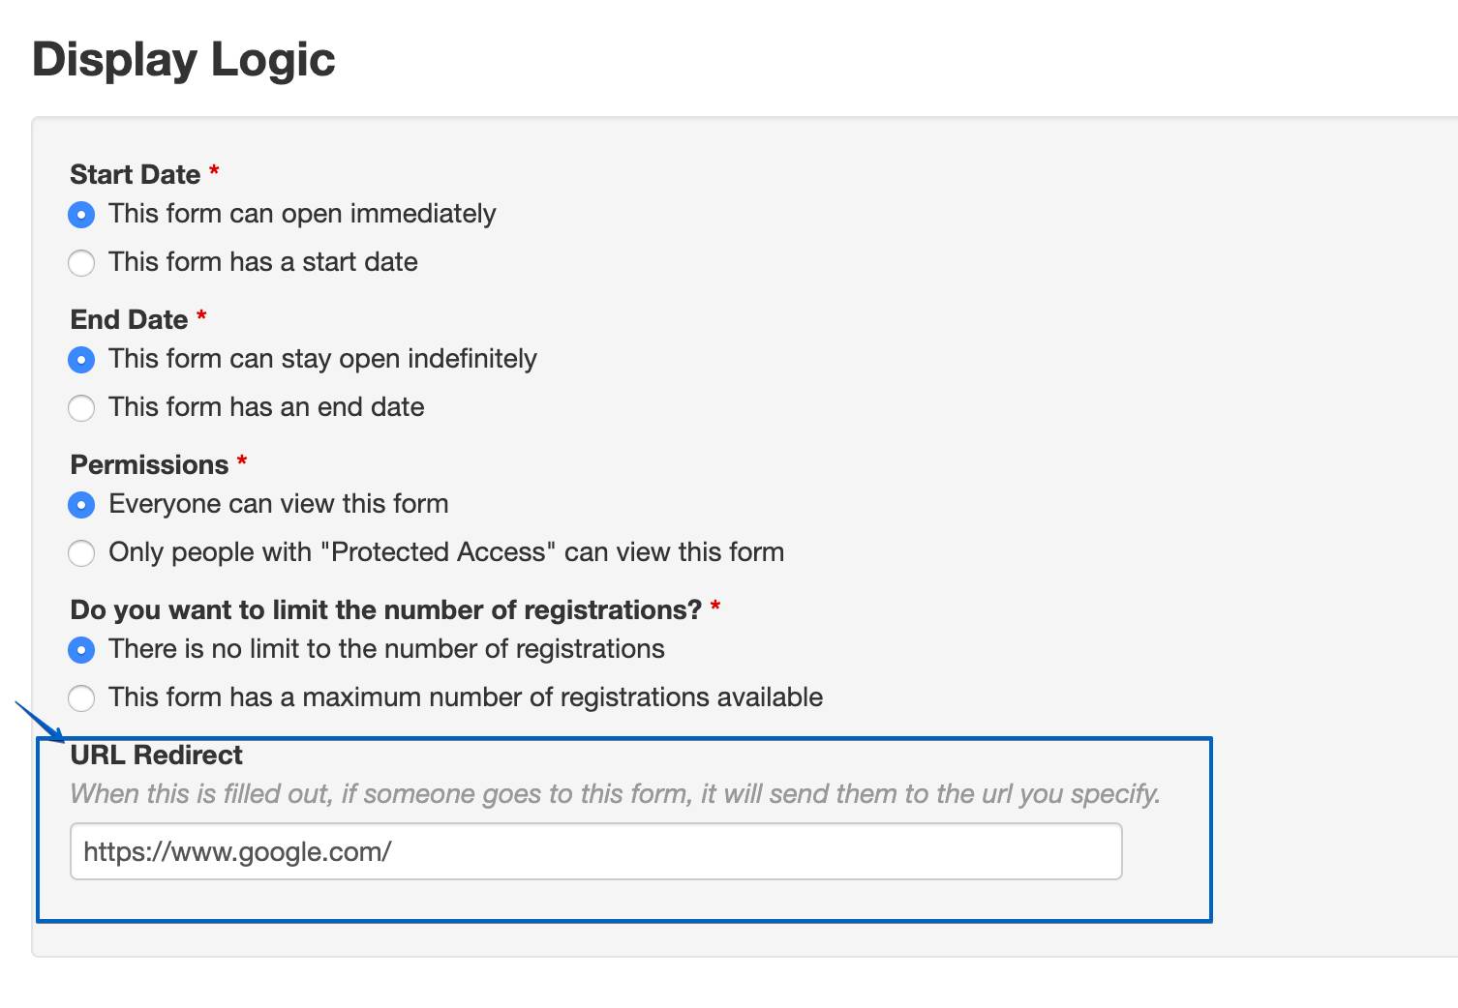1458x1008 pixels.
Task: Click the "Display Logic" page heading
Action: [184, 59]
